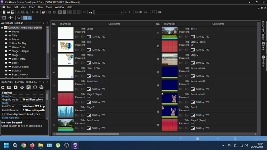Screen dimensions: 267x150
Task: Click the Workspace Toolbar vertical scrollbar
Action: coord(48,41)
